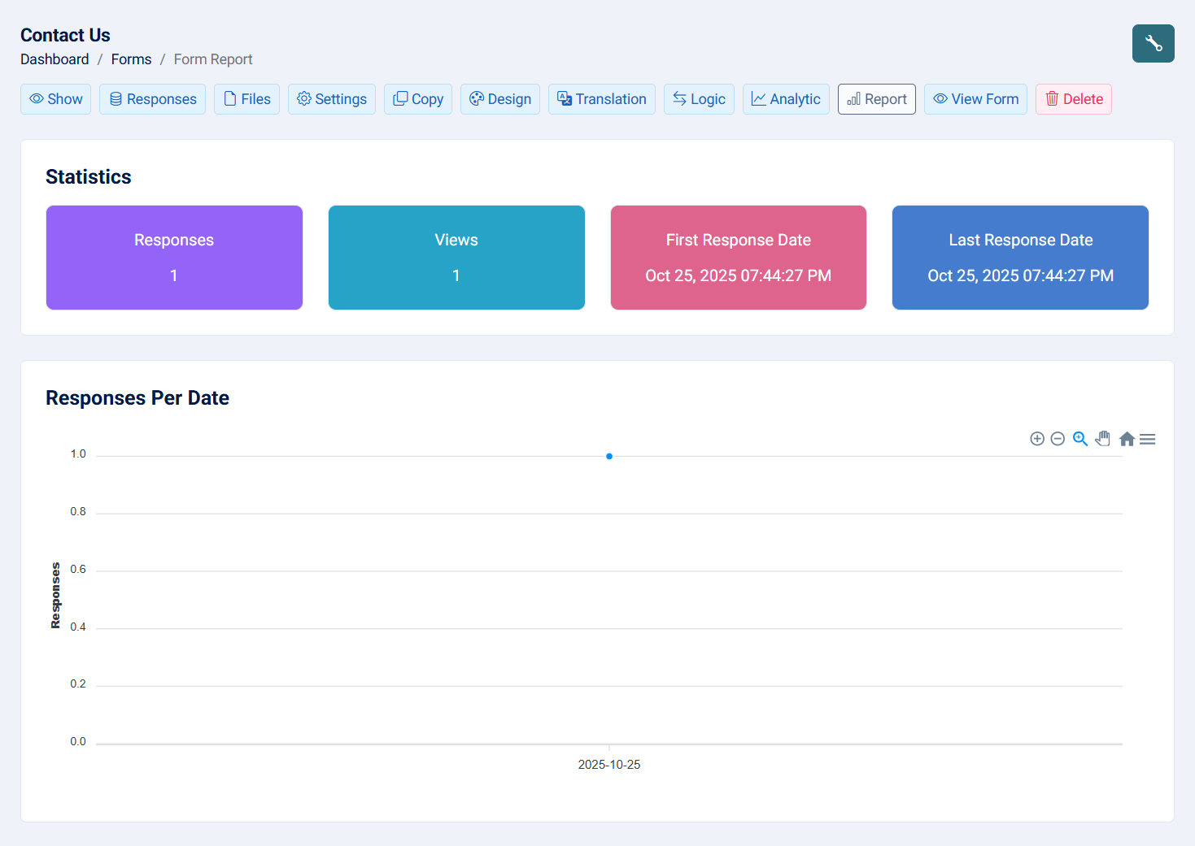Navigate to Dashboard breadcrumb link
Viewport: 1195px width, 846px height.
[55, 59]
